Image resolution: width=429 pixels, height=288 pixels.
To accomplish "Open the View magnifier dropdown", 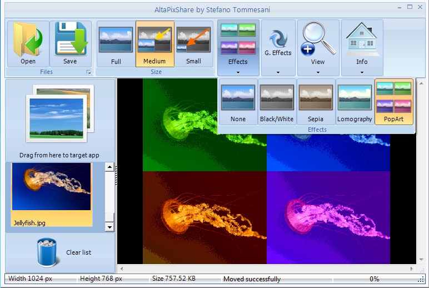I will click(x=318, y=72).
